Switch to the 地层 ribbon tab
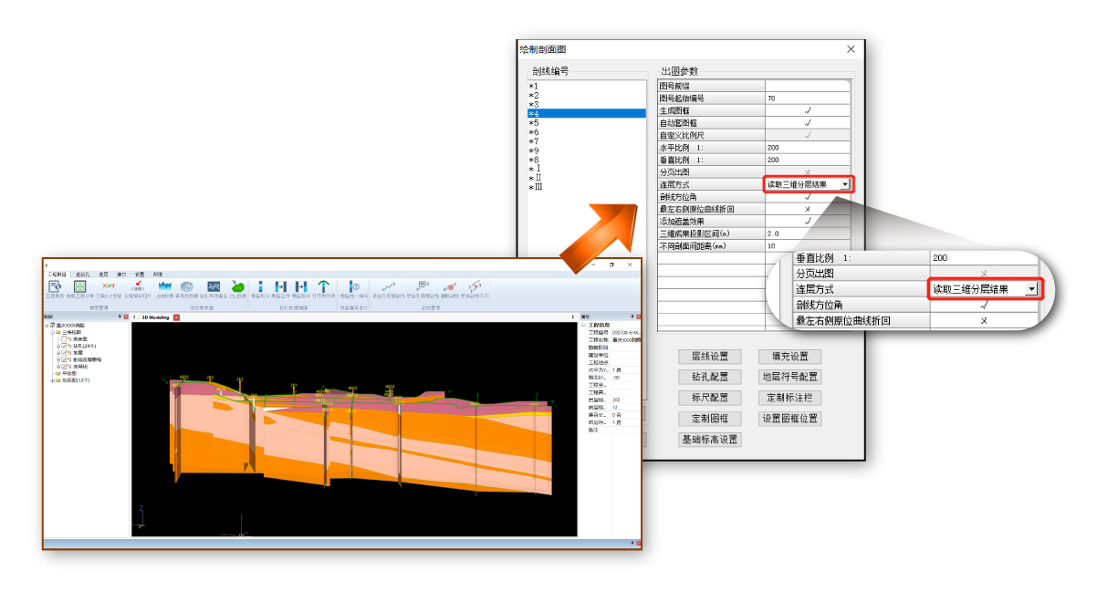The height and width of the screenshot is (602, 1097). (103, 274)
